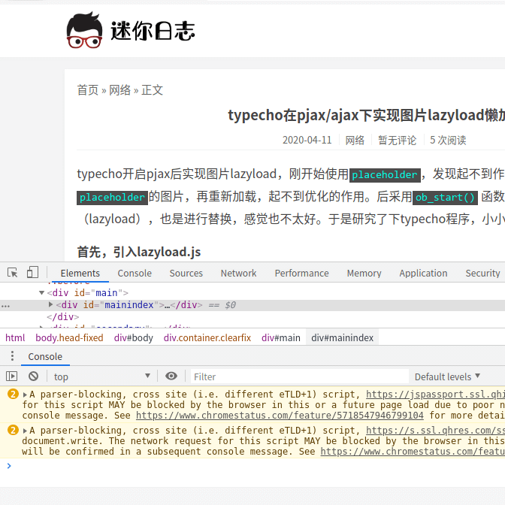Screen dimensions: 505x505
Task: Open the jspassport.ssl script link
Action: pyautogui.click(x=435, y=395)
